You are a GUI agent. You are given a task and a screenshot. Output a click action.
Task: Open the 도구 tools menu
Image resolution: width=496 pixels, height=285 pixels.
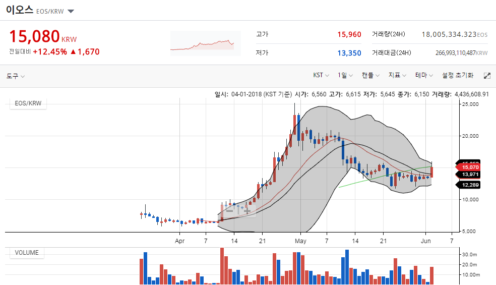[16, 76]
